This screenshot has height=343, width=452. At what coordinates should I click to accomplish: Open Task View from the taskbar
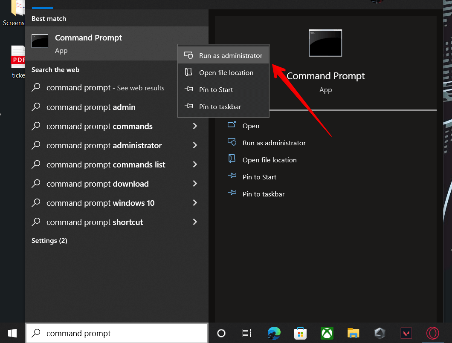[247, 333]
